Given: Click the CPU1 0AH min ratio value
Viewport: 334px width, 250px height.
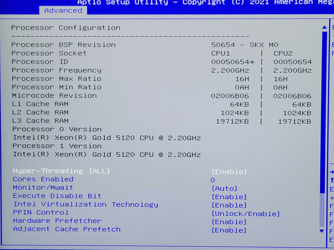Looking at the screenshot, I should pyautogui.click(x=242, y=87).
